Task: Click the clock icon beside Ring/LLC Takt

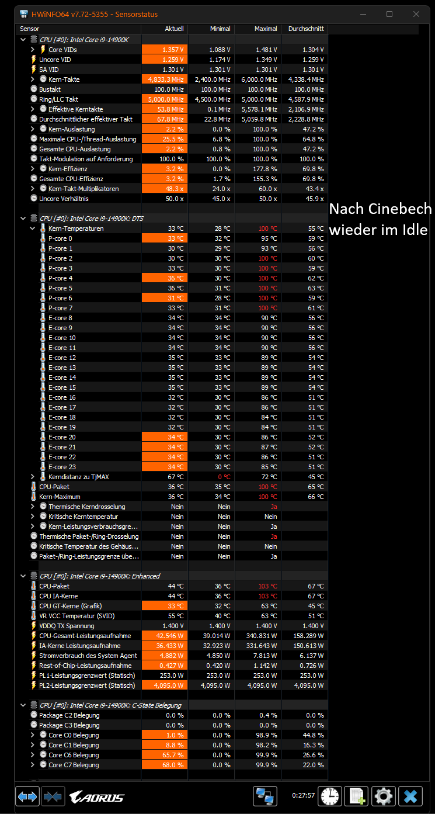Action: point(33,99)
